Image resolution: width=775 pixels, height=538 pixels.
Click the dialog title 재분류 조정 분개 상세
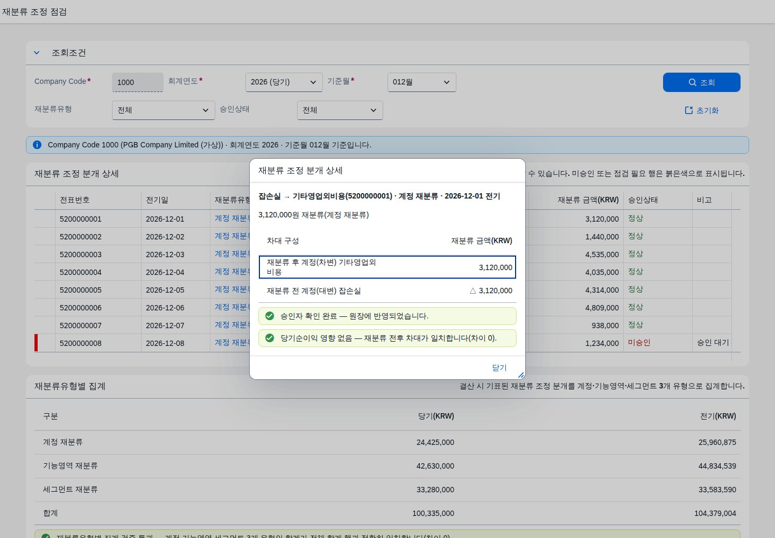point(300,171)
